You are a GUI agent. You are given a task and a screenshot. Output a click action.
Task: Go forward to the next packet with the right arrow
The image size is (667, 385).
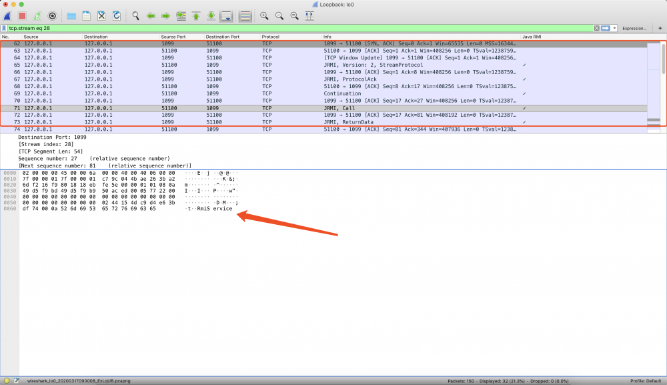tap(165, 16)
